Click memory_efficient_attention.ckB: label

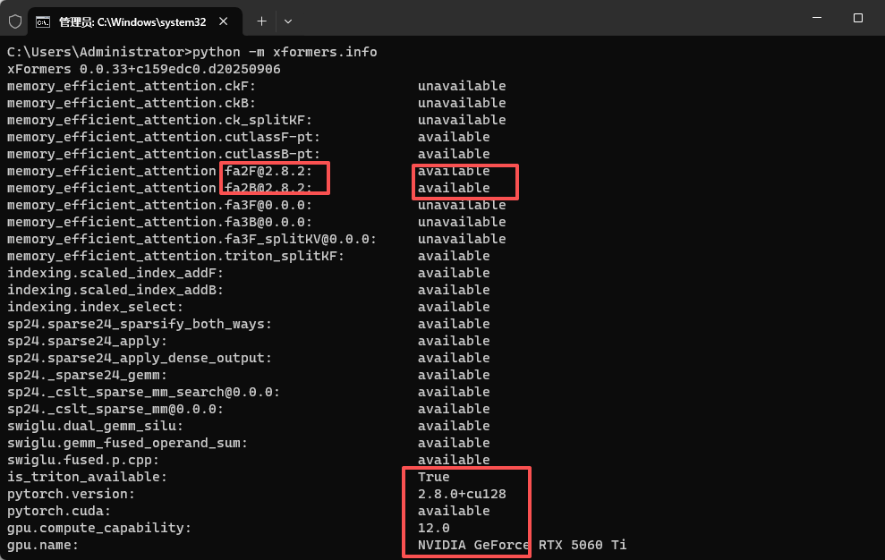132,103
